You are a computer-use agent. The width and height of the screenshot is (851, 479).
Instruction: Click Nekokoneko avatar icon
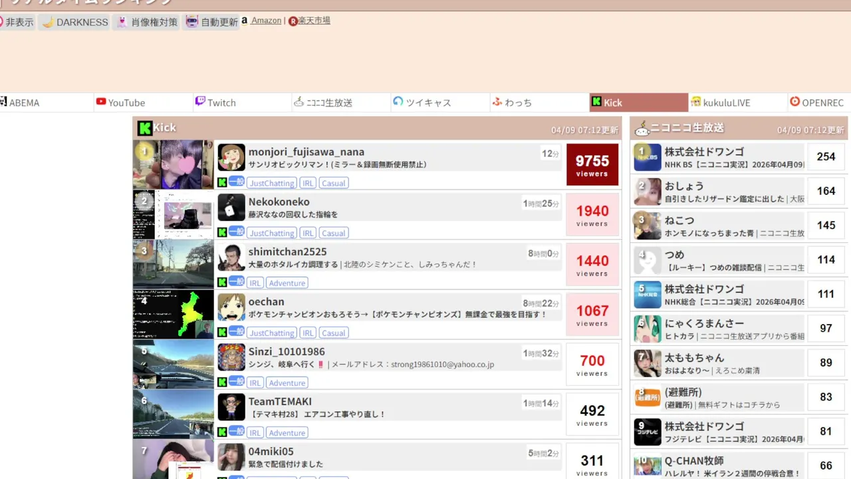coord(231,208)
